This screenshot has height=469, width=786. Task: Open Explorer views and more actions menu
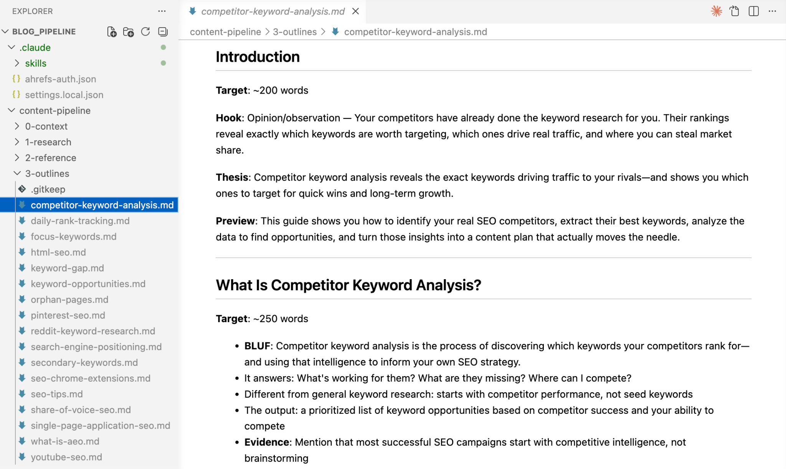coord(162,11)
